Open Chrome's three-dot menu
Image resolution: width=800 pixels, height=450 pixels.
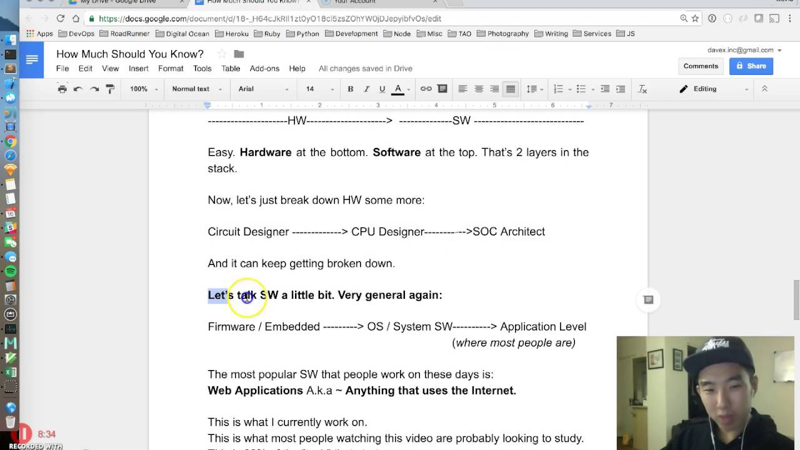(790, 19)
